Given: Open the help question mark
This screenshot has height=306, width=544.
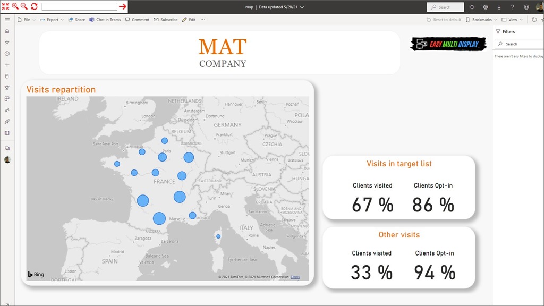Looking at the screenshot, I should tap(513, 7).
